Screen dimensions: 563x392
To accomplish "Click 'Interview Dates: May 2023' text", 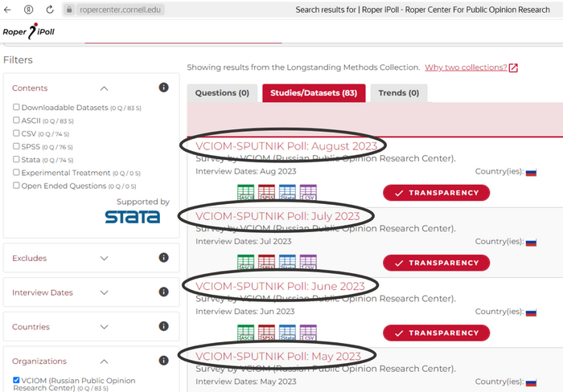I will 245,382.
